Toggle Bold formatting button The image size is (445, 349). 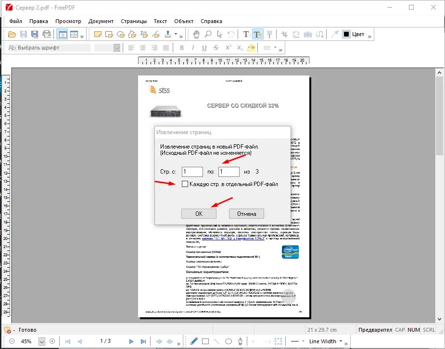tap(182, 48)
